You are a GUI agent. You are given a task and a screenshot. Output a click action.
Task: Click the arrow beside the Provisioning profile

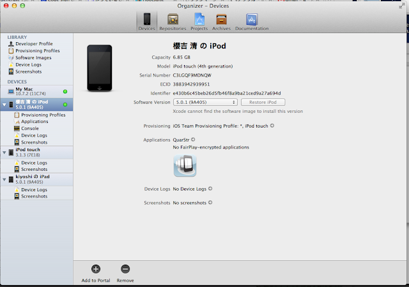point(272,126)
